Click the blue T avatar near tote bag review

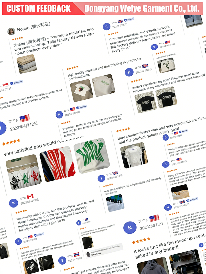pyautogui.click(x=154, y=47)
